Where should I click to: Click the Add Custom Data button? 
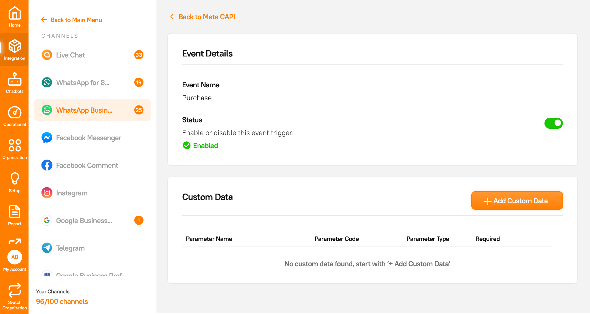tap(517, 200)
